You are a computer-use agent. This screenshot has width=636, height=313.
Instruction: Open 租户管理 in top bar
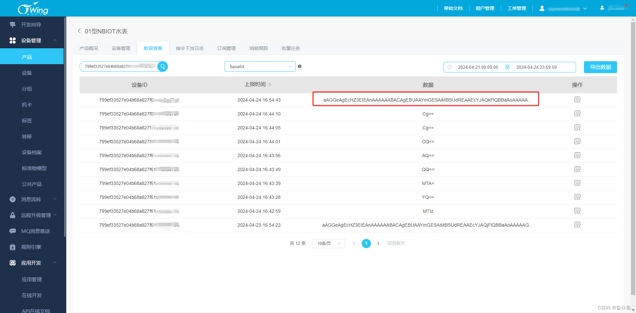485,8
